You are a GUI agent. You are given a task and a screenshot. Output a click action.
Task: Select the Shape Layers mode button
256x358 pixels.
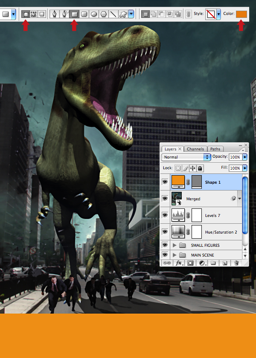[x=26, y=14]
